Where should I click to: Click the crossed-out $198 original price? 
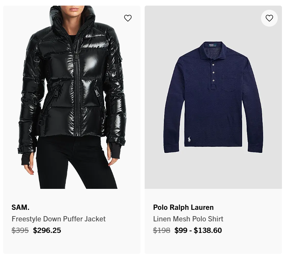coord(161,230)
